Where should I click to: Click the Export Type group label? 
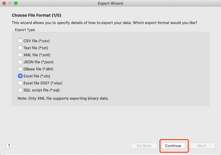tap(25, 30)
